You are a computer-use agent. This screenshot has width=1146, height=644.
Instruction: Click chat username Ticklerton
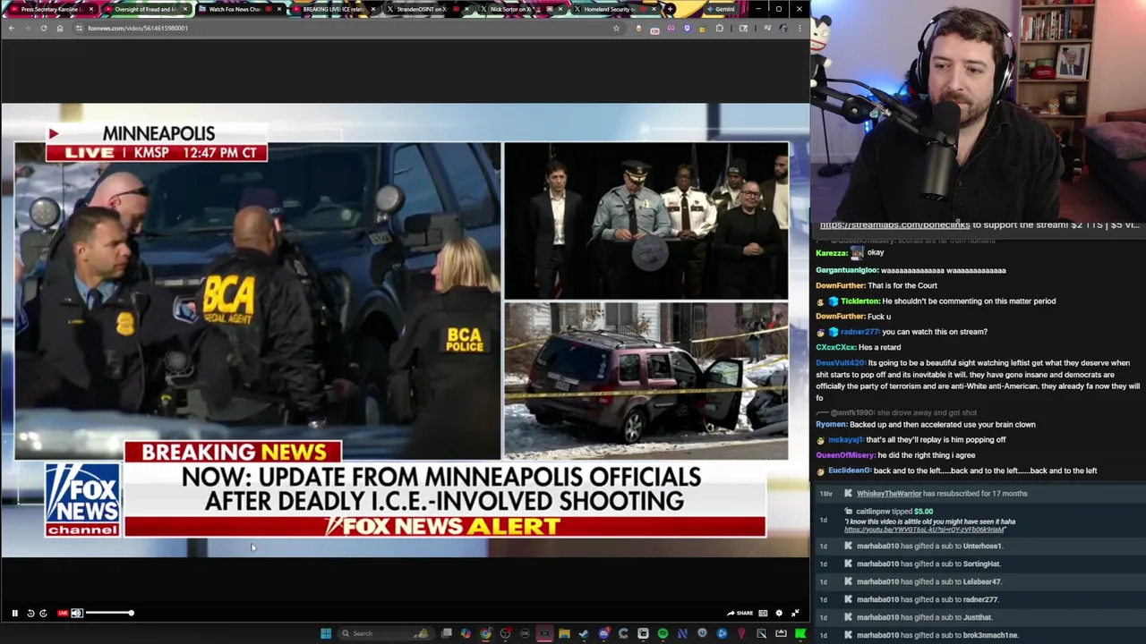click(x=859, y=301)
